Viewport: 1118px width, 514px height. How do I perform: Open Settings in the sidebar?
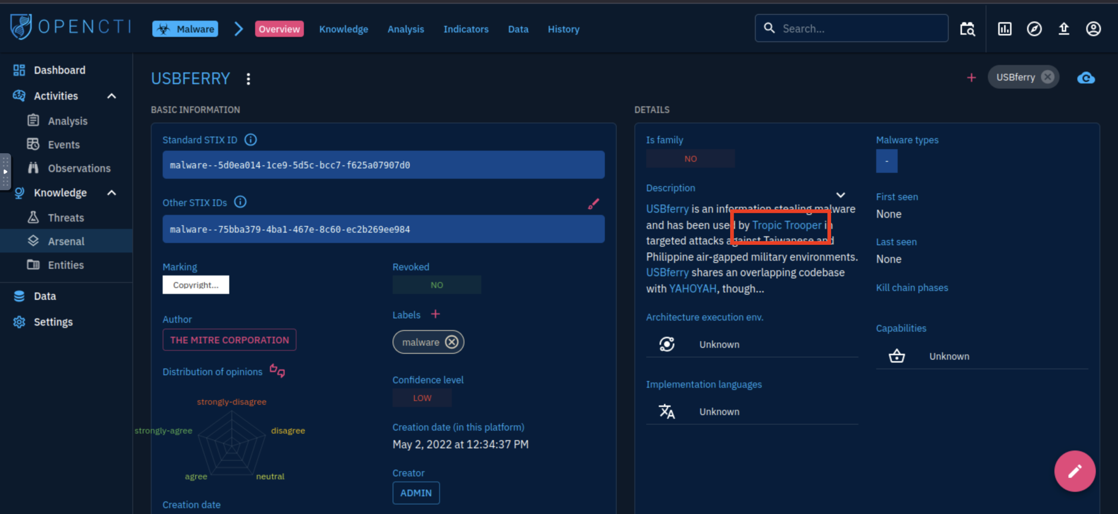(x=53, y=322)
